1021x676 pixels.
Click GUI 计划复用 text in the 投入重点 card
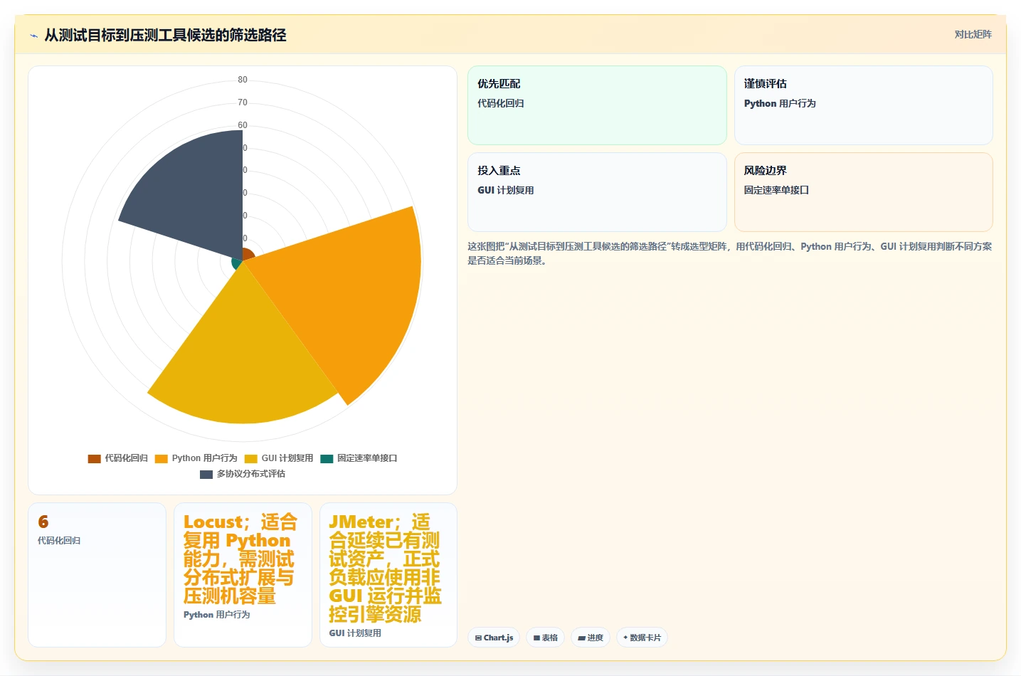coord(506,190)
